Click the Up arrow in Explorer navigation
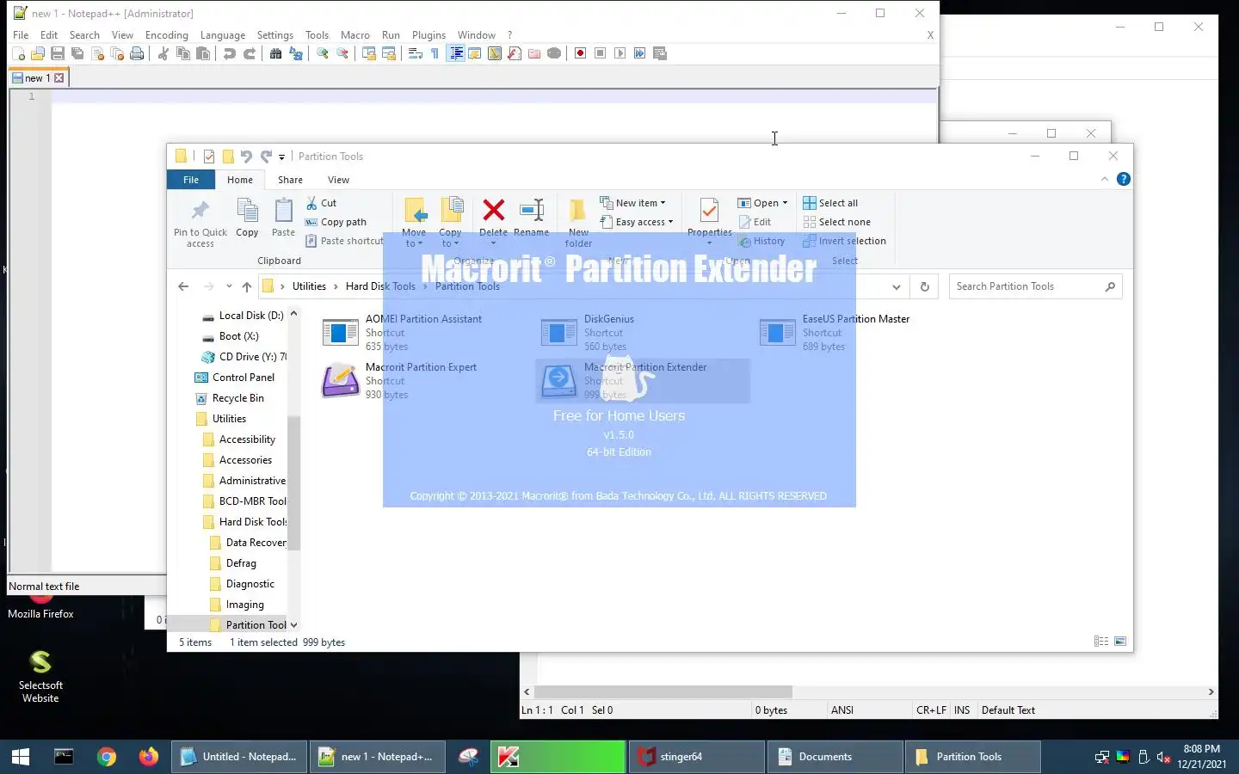The width and height of the screenshot is (1239, 774). point(247,286)
